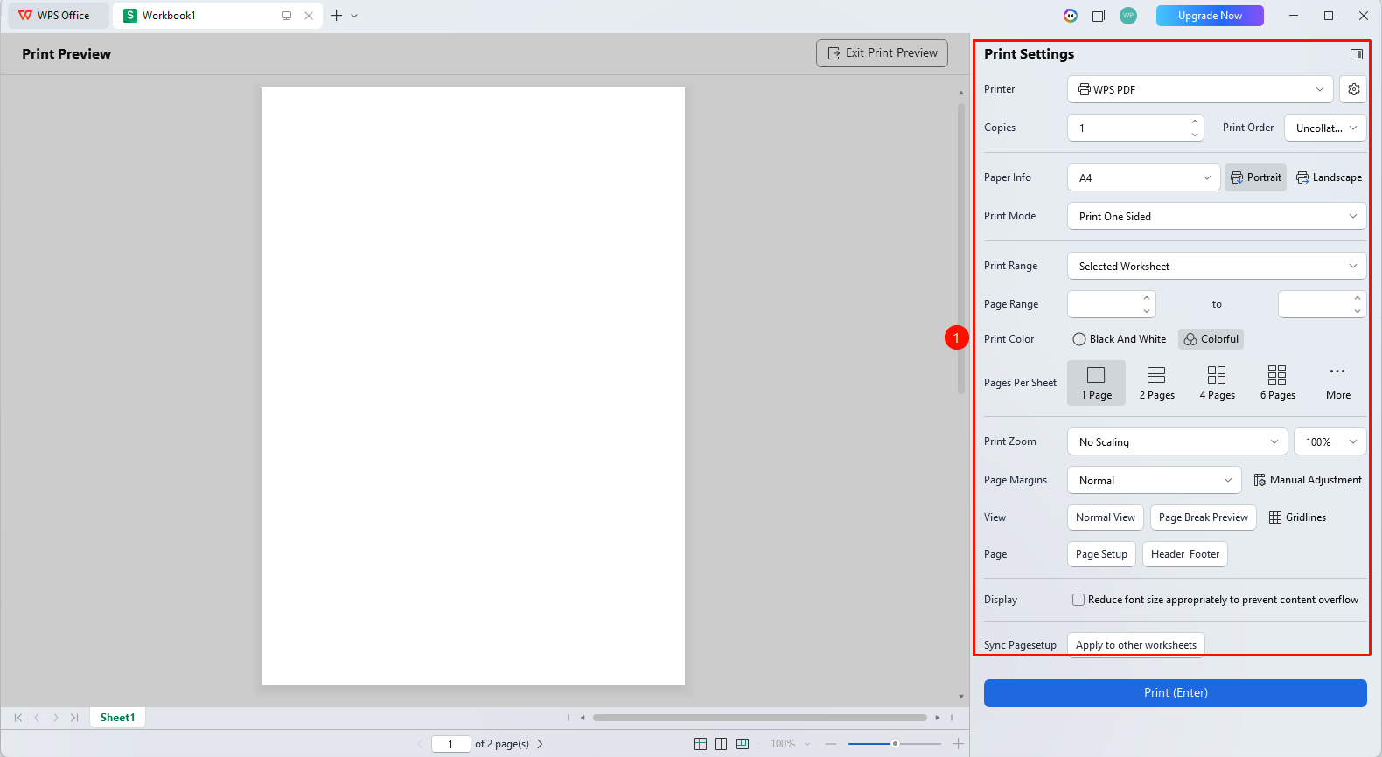1382x757 pixels.
Task: Select 4 Pages per sheet layout
Action: point(1217,383)
